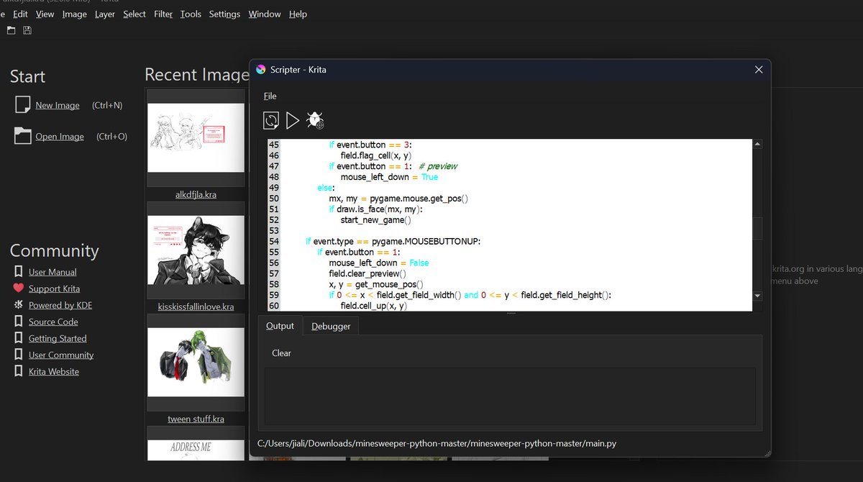Image resolution: width=863 pixels, height=482 pixels.
Task: Click the save floppy icon in Krita toolbar
Action: pyautogui.click(x=27, y=30)
